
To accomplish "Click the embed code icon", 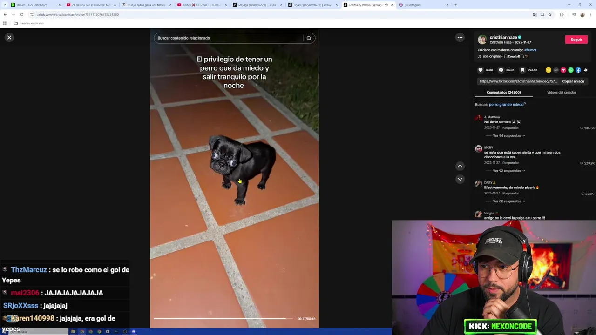I will coord(556,70).
